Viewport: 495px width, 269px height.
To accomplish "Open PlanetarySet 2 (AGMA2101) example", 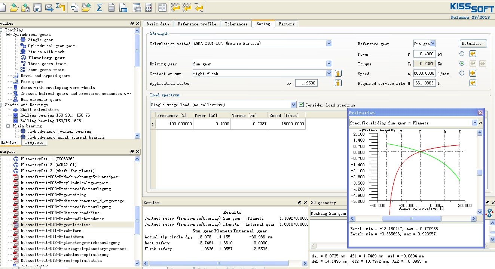I will tap(49, 165).
